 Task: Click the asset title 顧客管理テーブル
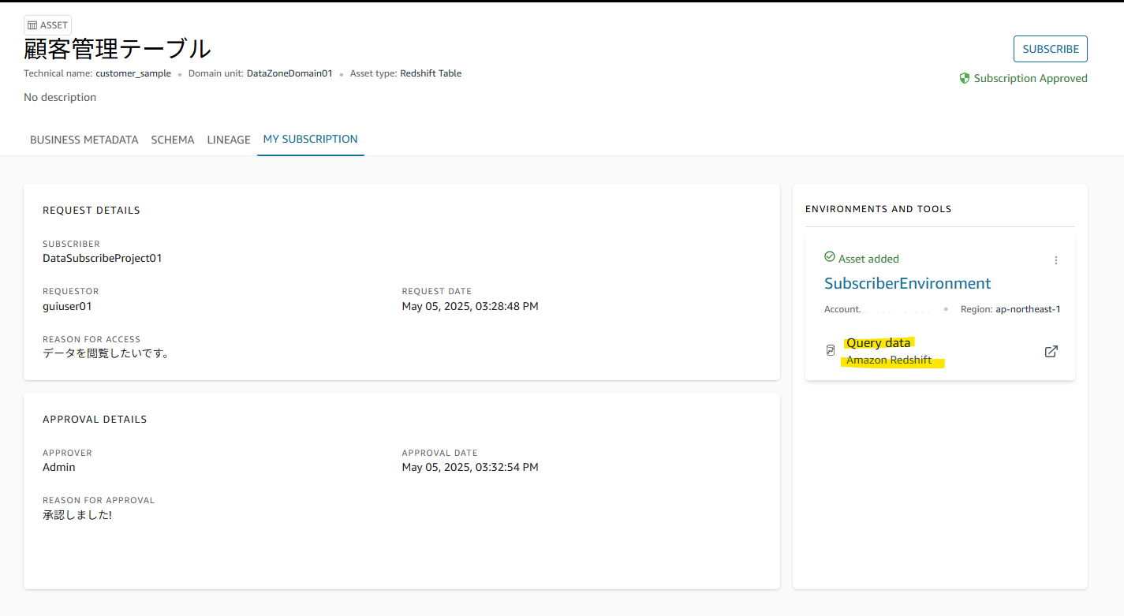tap(118, 49)
